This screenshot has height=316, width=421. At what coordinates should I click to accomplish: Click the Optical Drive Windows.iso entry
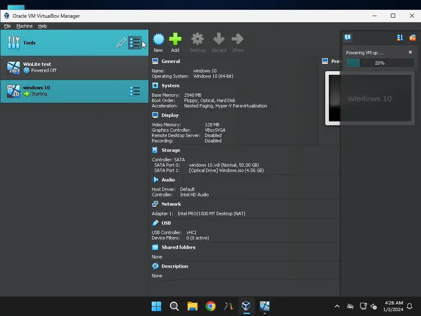227,170
